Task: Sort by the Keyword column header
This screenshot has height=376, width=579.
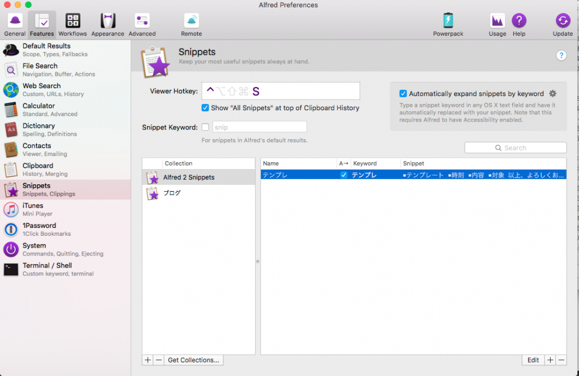Action: pos(375,163)
